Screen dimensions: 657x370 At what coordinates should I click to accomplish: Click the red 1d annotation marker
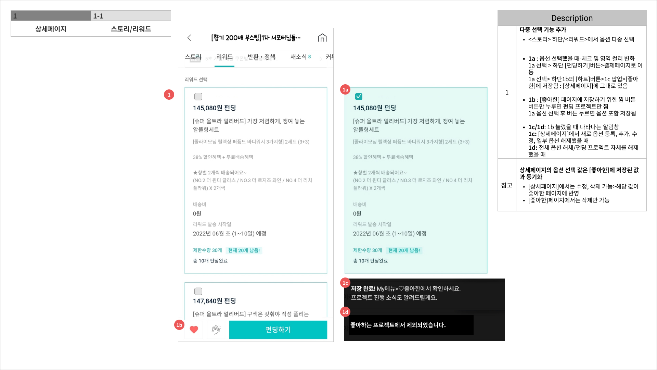(x=345, y=312)
